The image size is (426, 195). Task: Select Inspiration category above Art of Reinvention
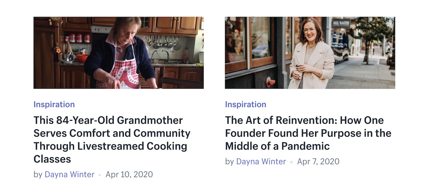(x=246, y=104)
